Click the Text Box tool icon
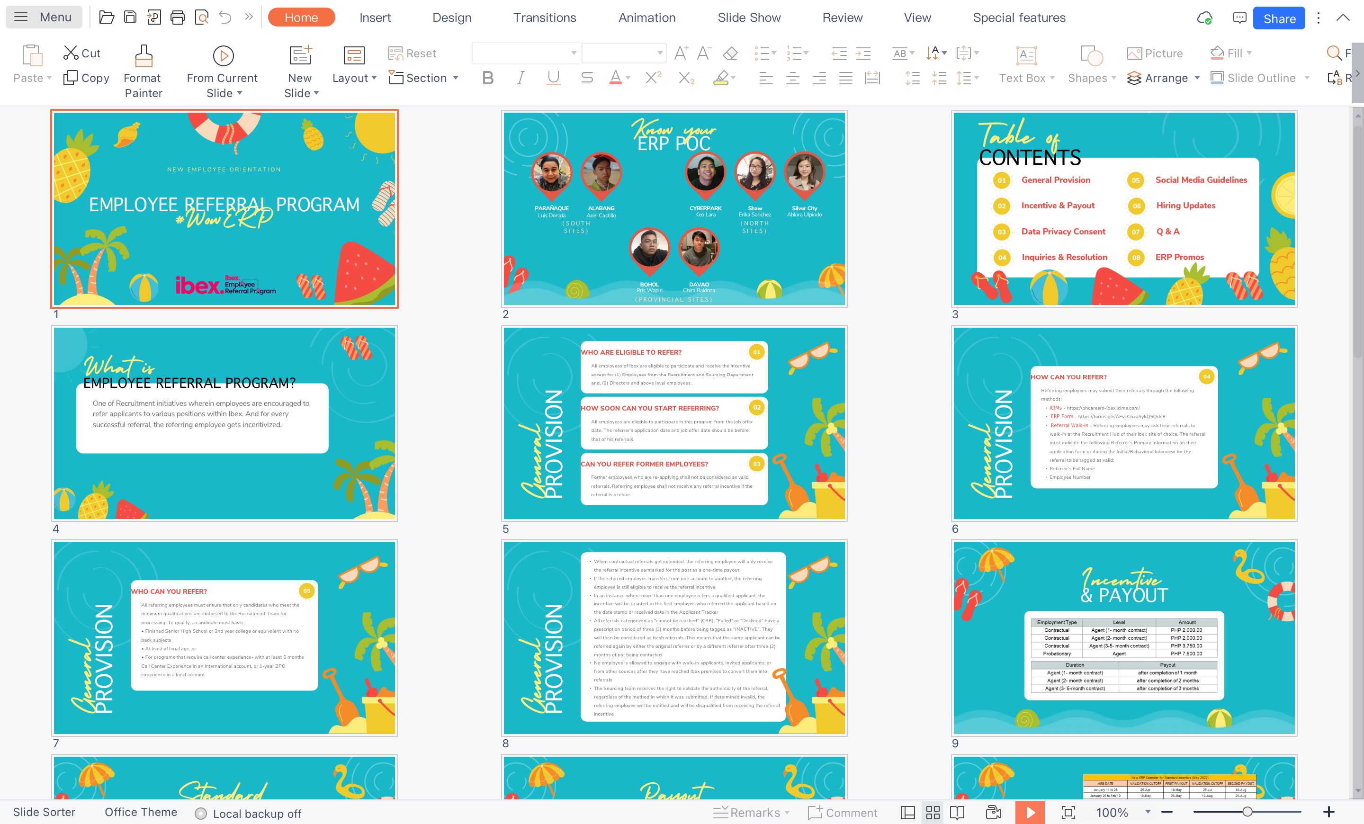The width and height of the screenshot is (1364, 824). pos(1026,55)
